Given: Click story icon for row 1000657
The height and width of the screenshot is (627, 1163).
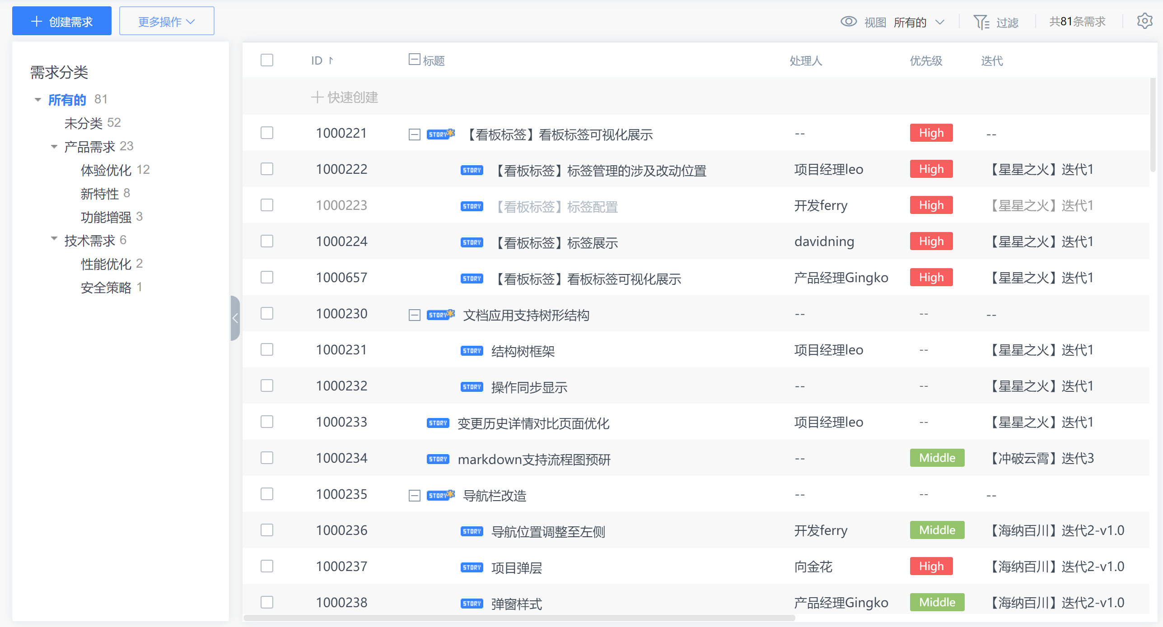Looking at the screenshot, I should click(472, 279).
